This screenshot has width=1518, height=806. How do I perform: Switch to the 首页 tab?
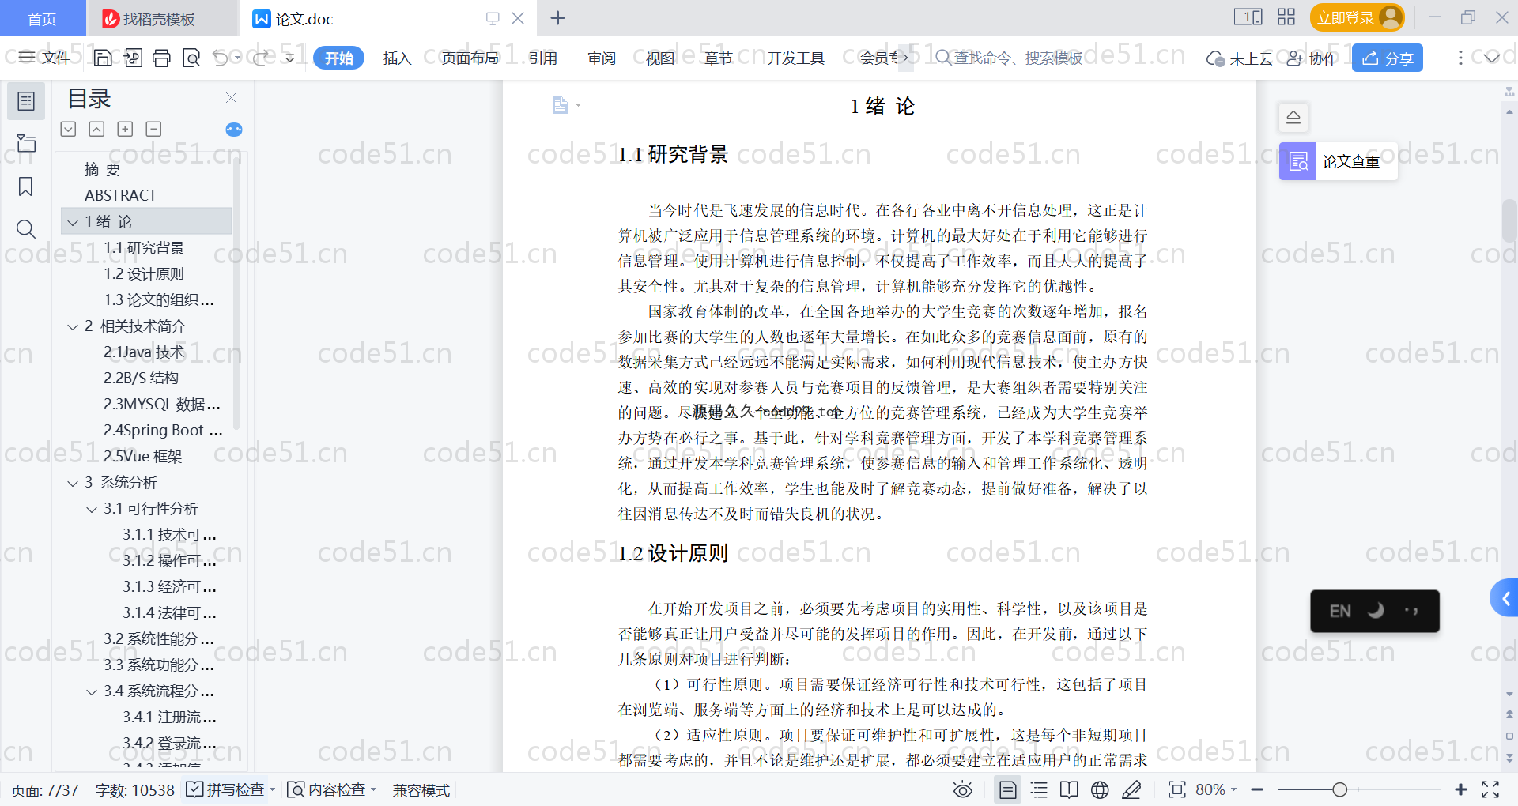(x=42, y=19)
